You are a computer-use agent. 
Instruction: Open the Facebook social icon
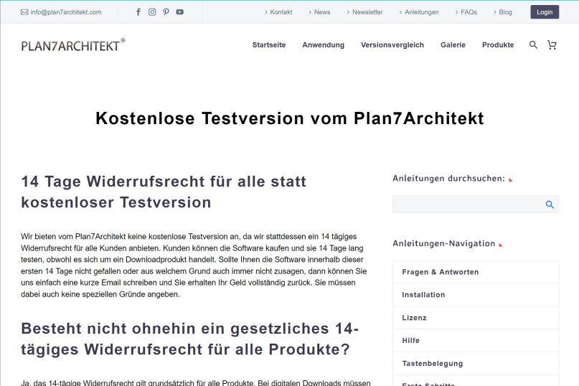[x=138, y=11]
